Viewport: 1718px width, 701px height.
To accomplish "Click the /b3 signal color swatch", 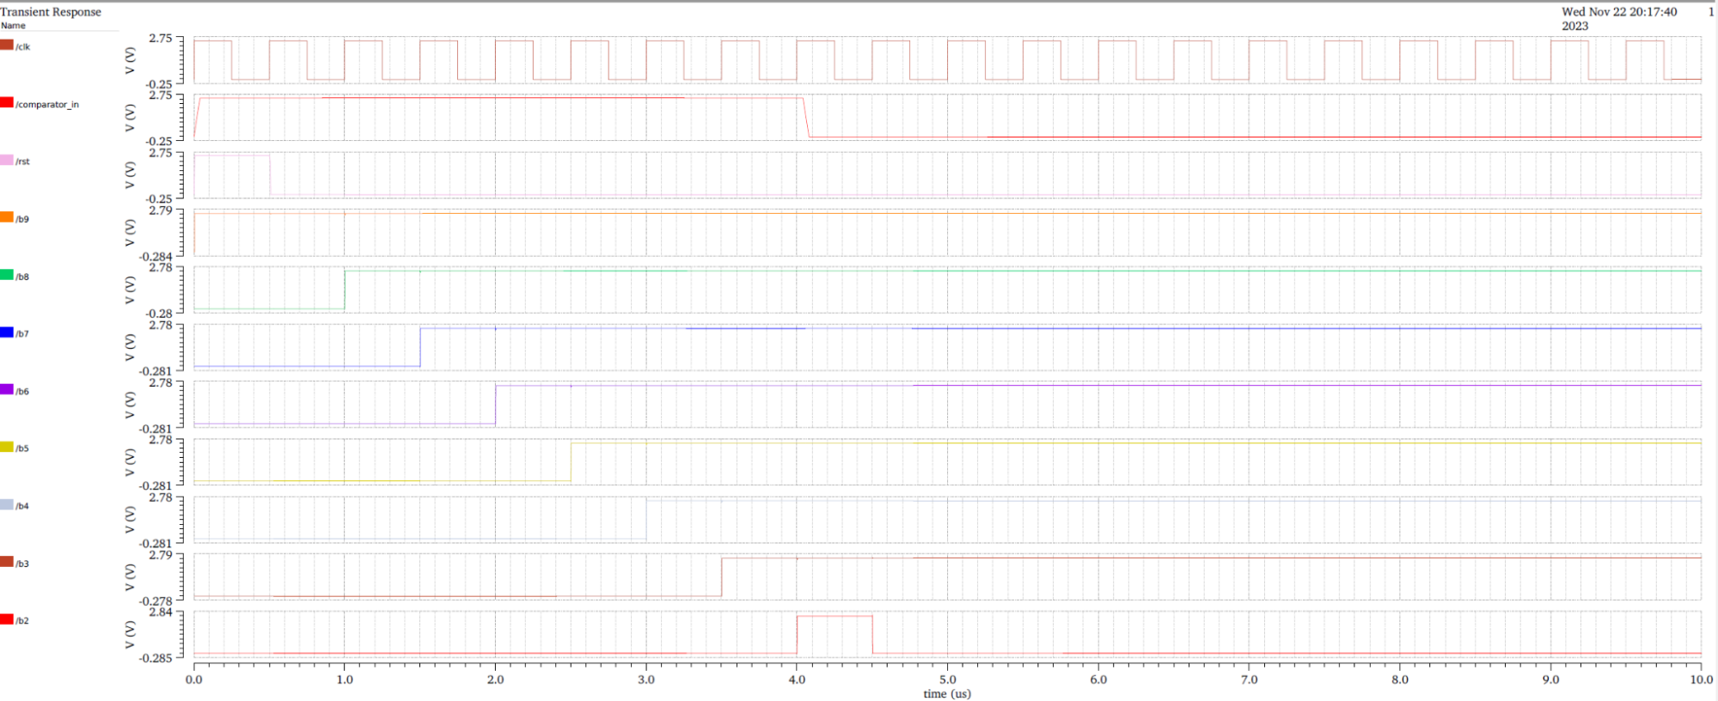I will click(7, 563).
